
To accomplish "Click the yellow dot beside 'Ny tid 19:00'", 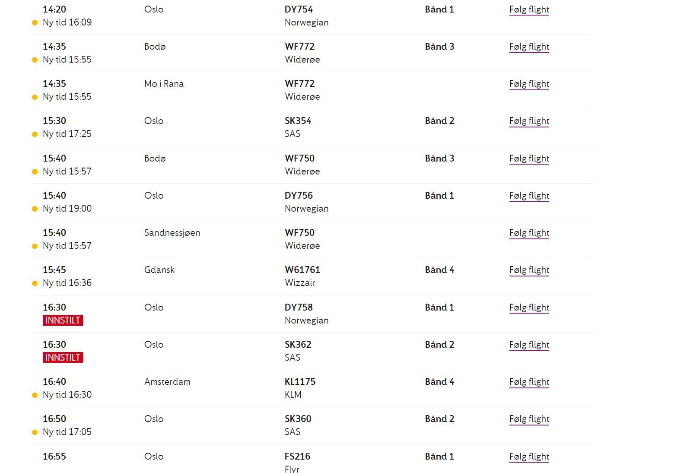I will [x=35, y=209].
